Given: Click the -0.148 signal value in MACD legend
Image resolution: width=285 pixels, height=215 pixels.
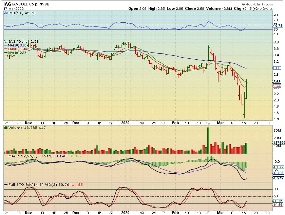Looking at the screenshot, I should [x=60, y=156].
